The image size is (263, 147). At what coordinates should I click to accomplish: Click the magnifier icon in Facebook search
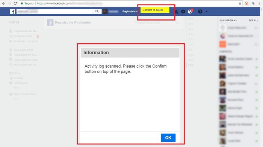click(x=97, y=11)
